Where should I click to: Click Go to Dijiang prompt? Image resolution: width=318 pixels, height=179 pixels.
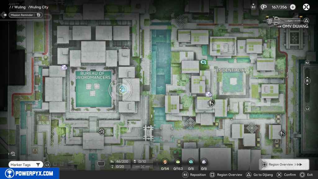tap(260, 175)
